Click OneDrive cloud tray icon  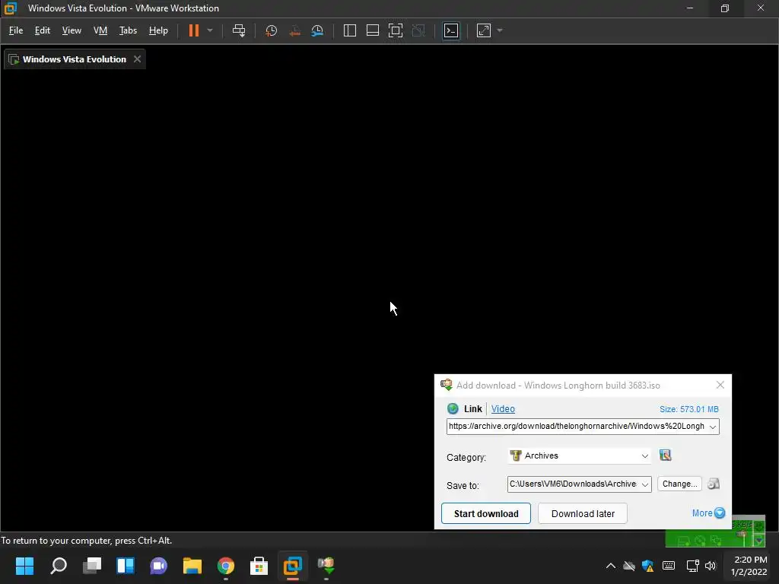point(629,566)
